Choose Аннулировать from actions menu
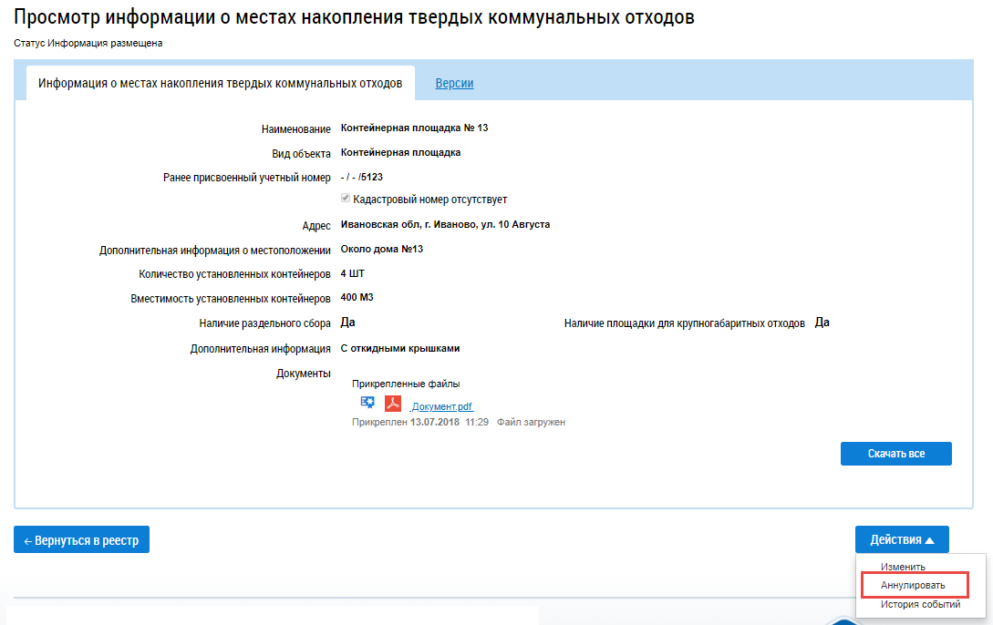 (913, 585)
